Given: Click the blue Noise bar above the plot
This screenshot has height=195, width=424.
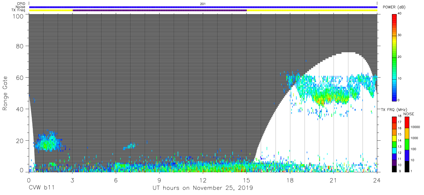Looking at the screenshot, I should [x=203, y=7].
